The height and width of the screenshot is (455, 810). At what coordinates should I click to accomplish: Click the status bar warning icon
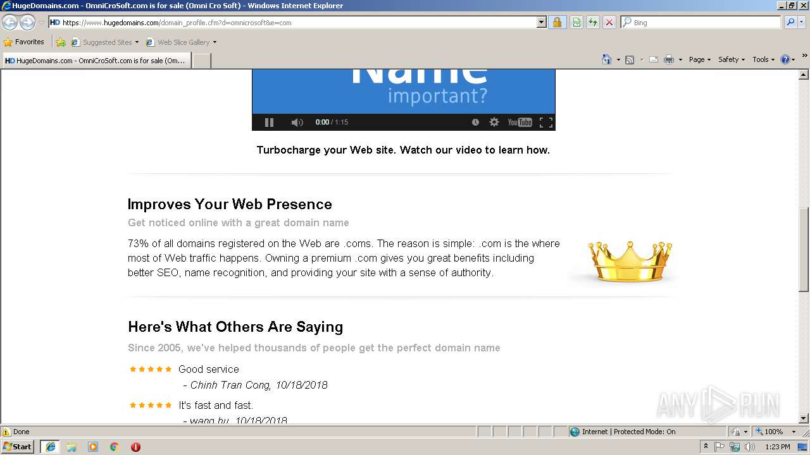click(6, 432)
